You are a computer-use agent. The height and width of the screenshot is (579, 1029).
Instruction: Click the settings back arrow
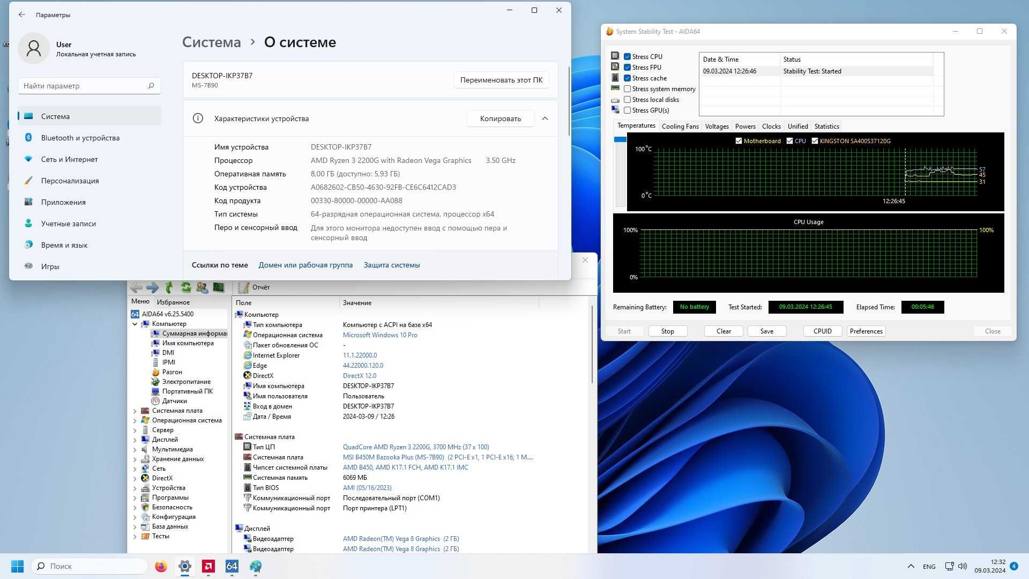(x=21, y=14)
